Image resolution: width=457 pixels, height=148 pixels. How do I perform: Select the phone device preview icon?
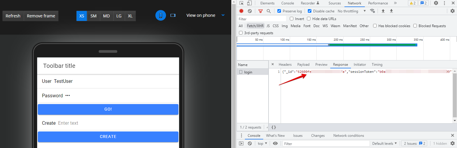tap(161, 15)
